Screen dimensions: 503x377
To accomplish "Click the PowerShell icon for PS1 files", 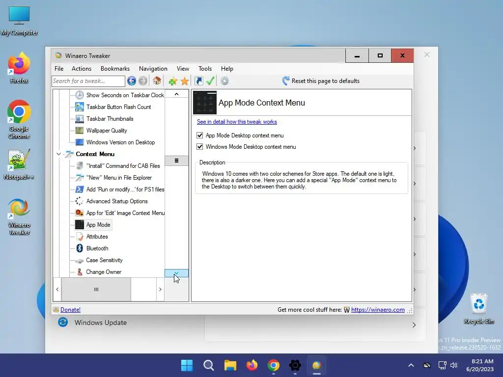I will pos(80,189).
